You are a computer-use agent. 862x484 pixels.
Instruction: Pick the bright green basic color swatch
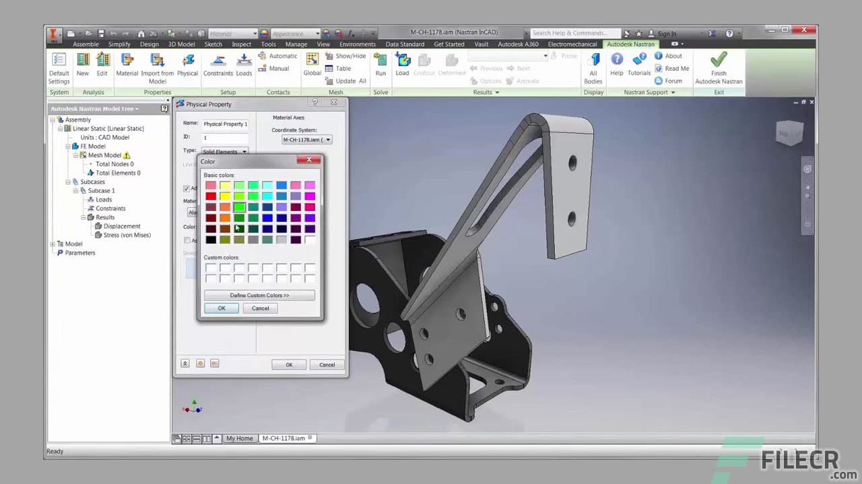[x=239, y=206]
